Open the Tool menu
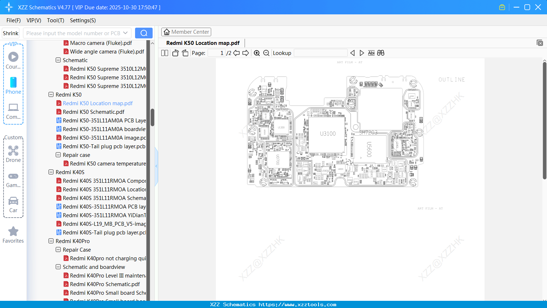This screenshot has height=308, width=547. pos(55,20)
